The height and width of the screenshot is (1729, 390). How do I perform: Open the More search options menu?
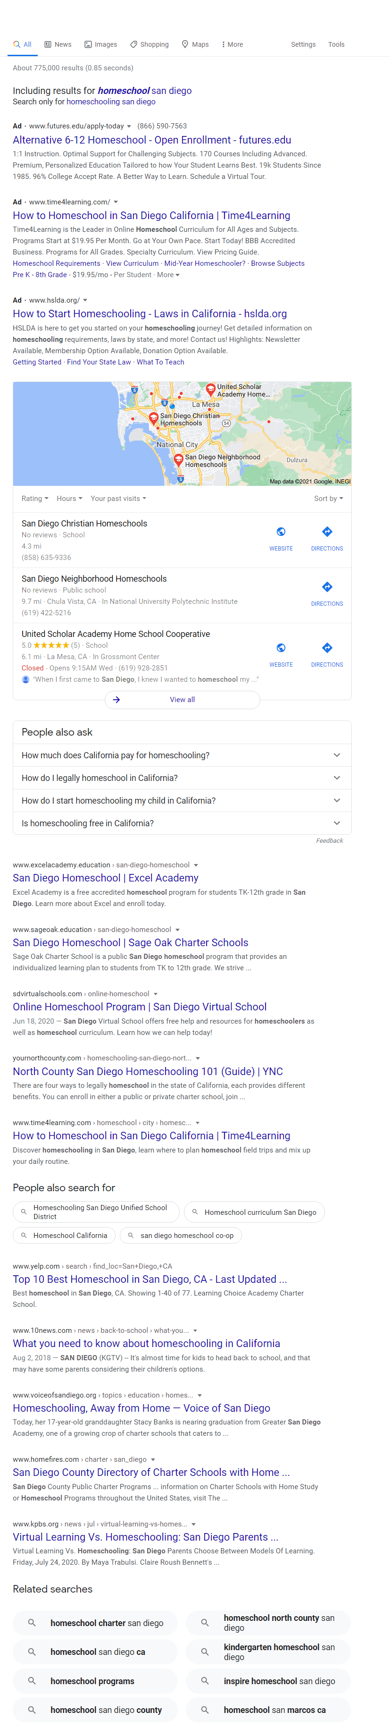click(x=232, y=44)
